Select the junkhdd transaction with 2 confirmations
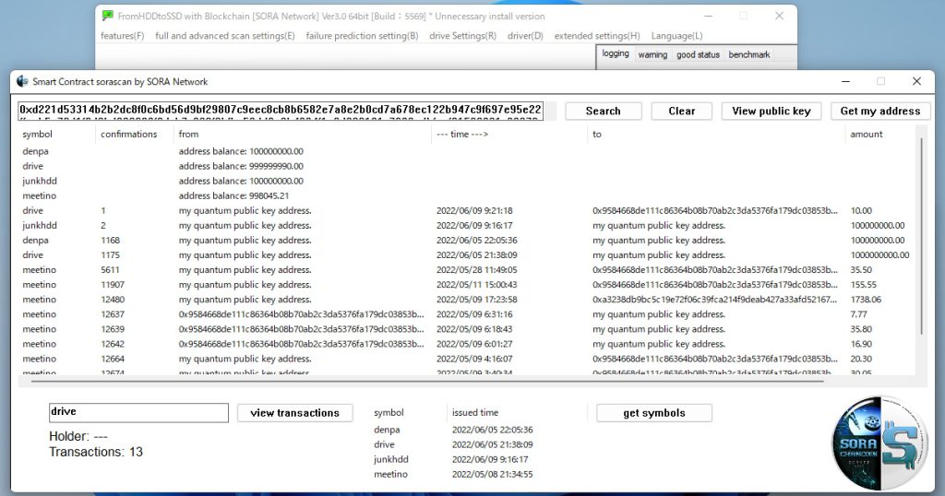 [464, 225]
